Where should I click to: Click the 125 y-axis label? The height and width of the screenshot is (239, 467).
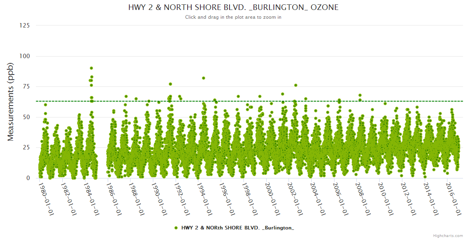[x=24, y=25]
